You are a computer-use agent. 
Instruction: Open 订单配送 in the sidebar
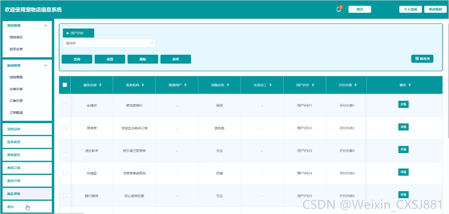tap(16, 113)
